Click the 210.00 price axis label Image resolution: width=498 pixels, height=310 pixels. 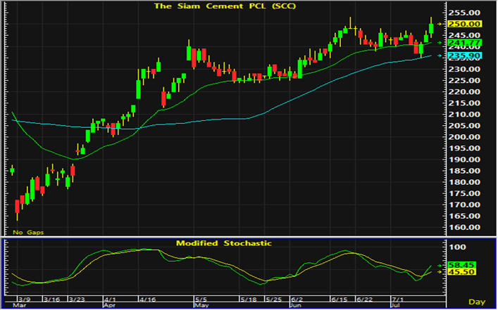[x=464, y=115]
